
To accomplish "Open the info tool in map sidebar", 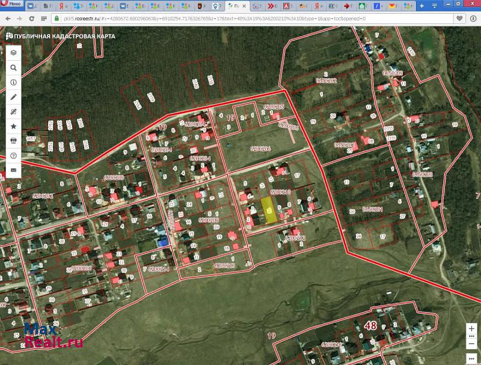I will point(13,82).
